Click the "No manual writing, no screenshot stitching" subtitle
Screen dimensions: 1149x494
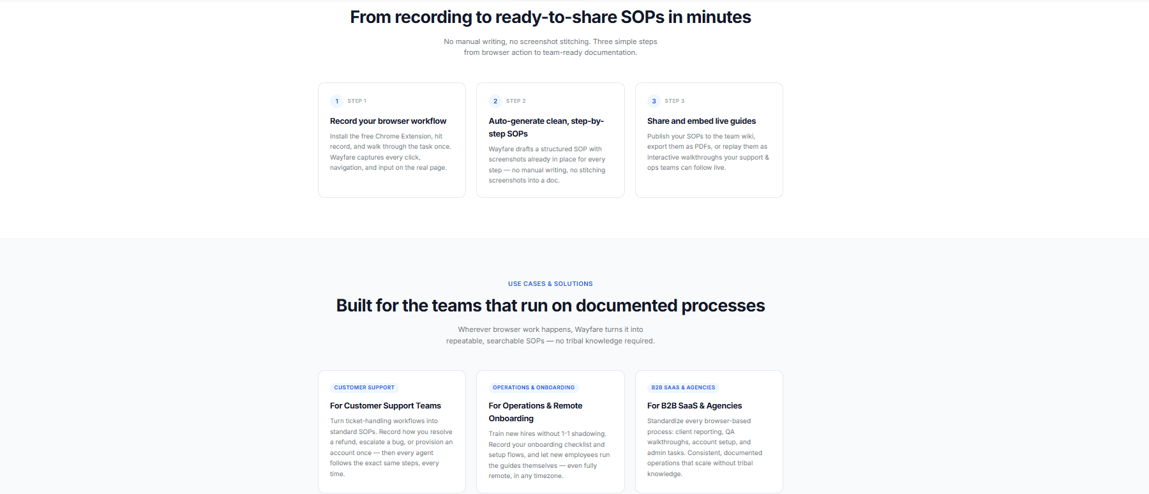click(x=550, y=47)
